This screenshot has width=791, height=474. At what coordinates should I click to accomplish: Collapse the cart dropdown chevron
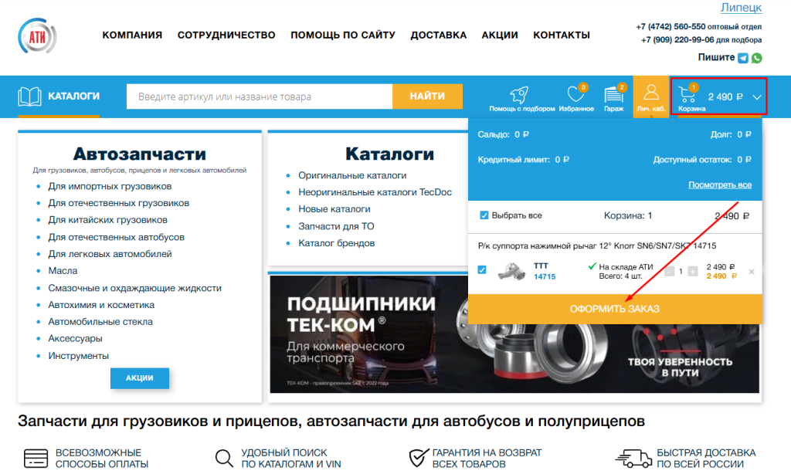pyautogui.click(x=756, y=97)
